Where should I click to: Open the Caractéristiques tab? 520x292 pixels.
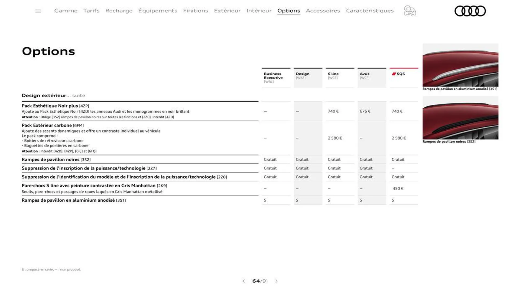[370, 11]
